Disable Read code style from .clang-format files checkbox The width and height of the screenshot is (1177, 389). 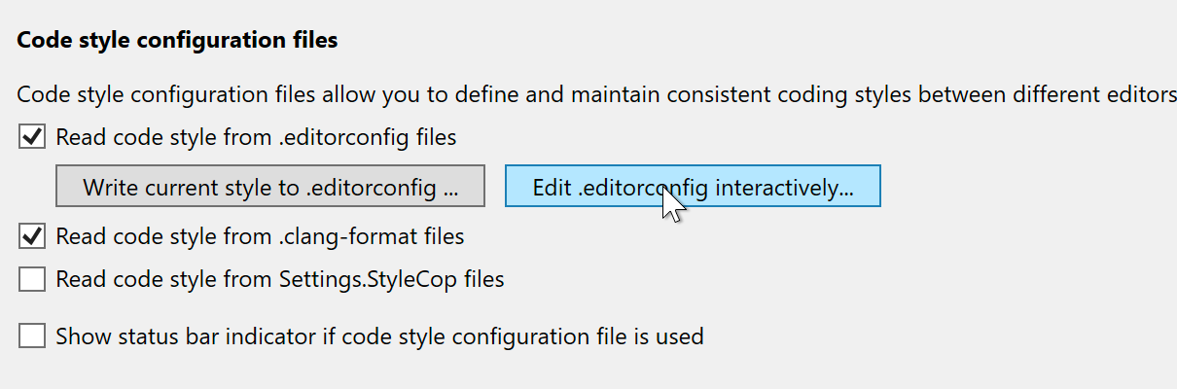[32, 236]
